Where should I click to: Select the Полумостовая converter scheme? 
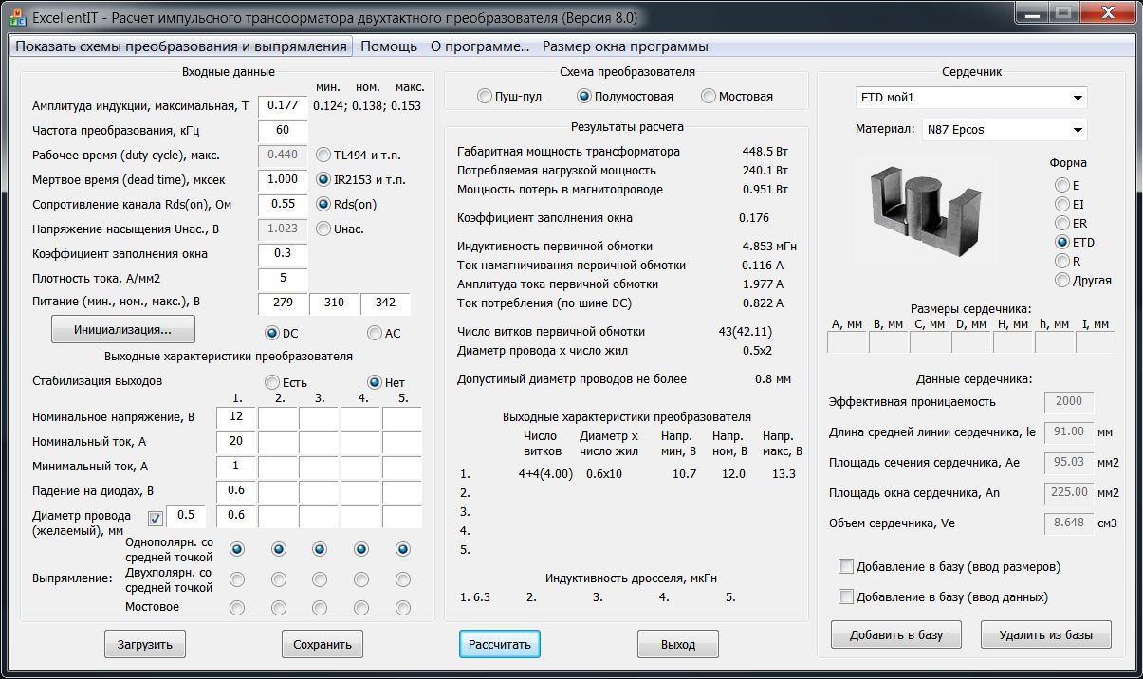[625, 96]
